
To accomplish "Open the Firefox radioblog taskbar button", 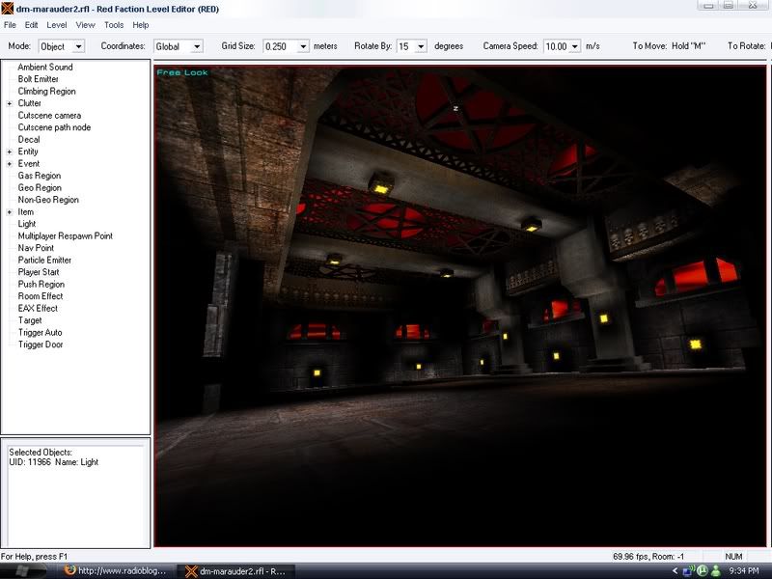I will [x=116, y=571].
